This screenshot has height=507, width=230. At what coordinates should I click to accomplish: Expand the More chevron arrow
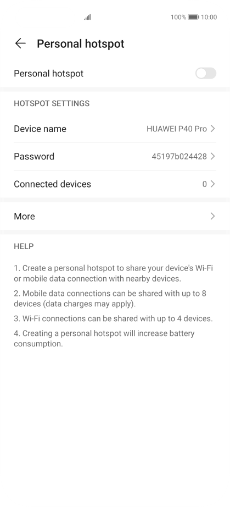[212, 216]
